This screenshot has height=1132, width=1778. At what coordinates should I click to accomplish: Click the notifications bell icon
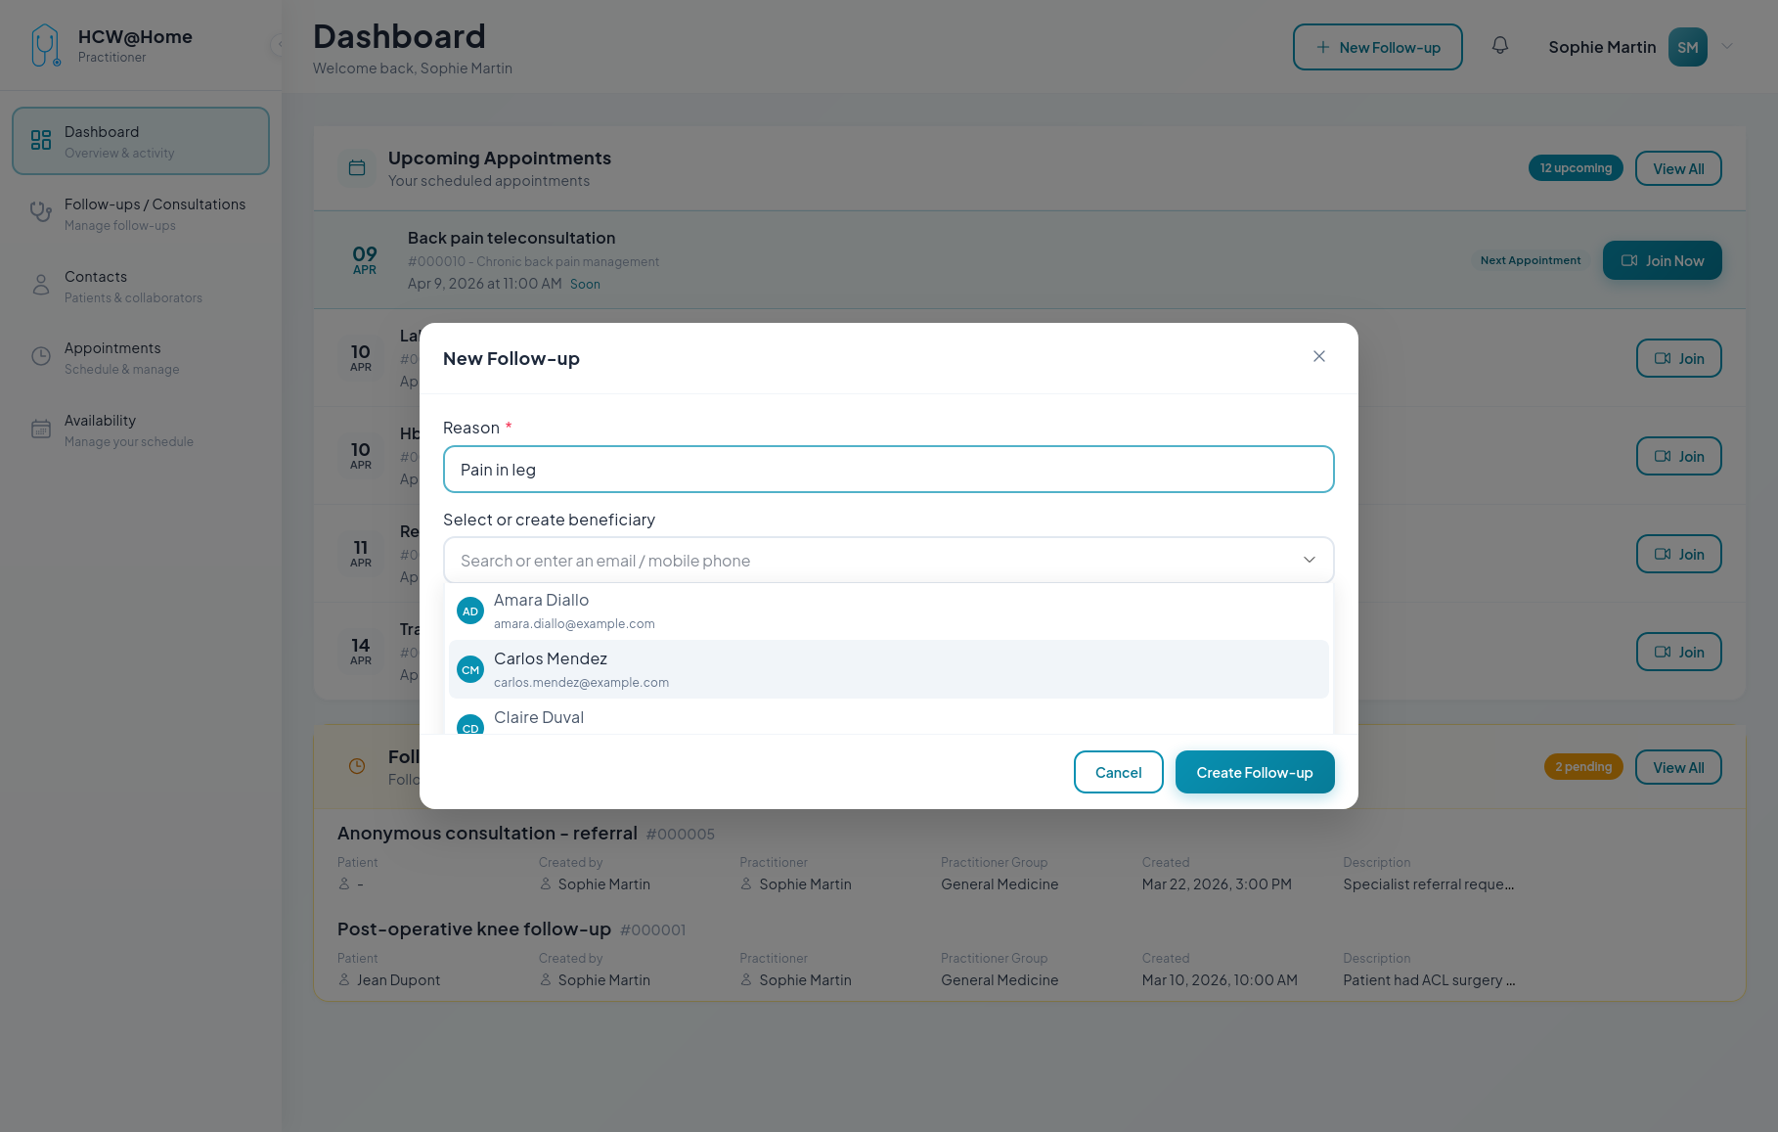1499,46
